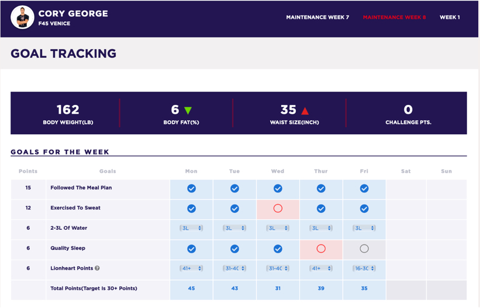
Task: Click the 2-3L Of Water goal label
Action: click(68, 228)
